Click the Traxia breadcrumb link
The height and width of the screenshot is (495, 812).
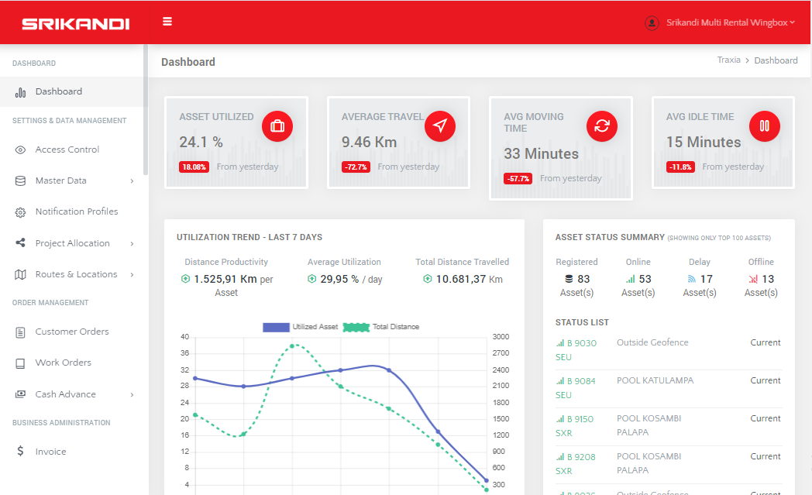coord(728,60)
